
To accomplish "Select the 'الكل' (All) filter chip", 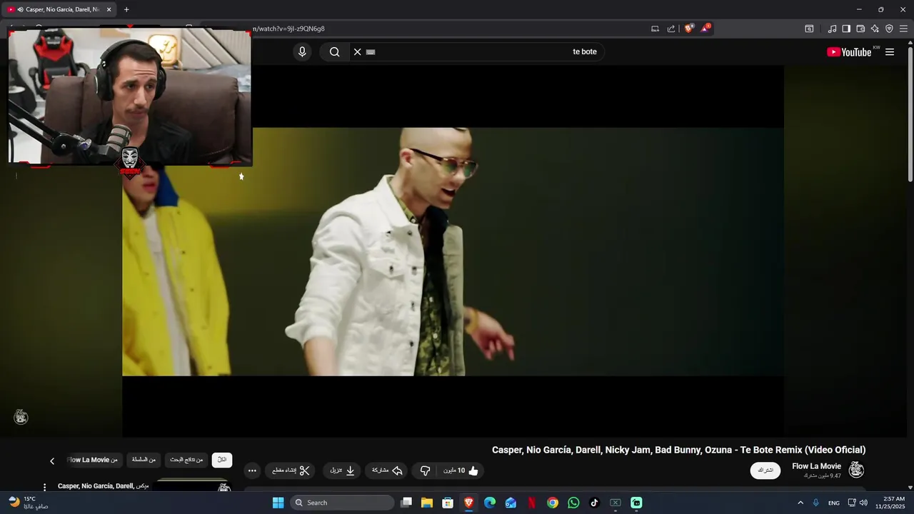I will point(222,460).
